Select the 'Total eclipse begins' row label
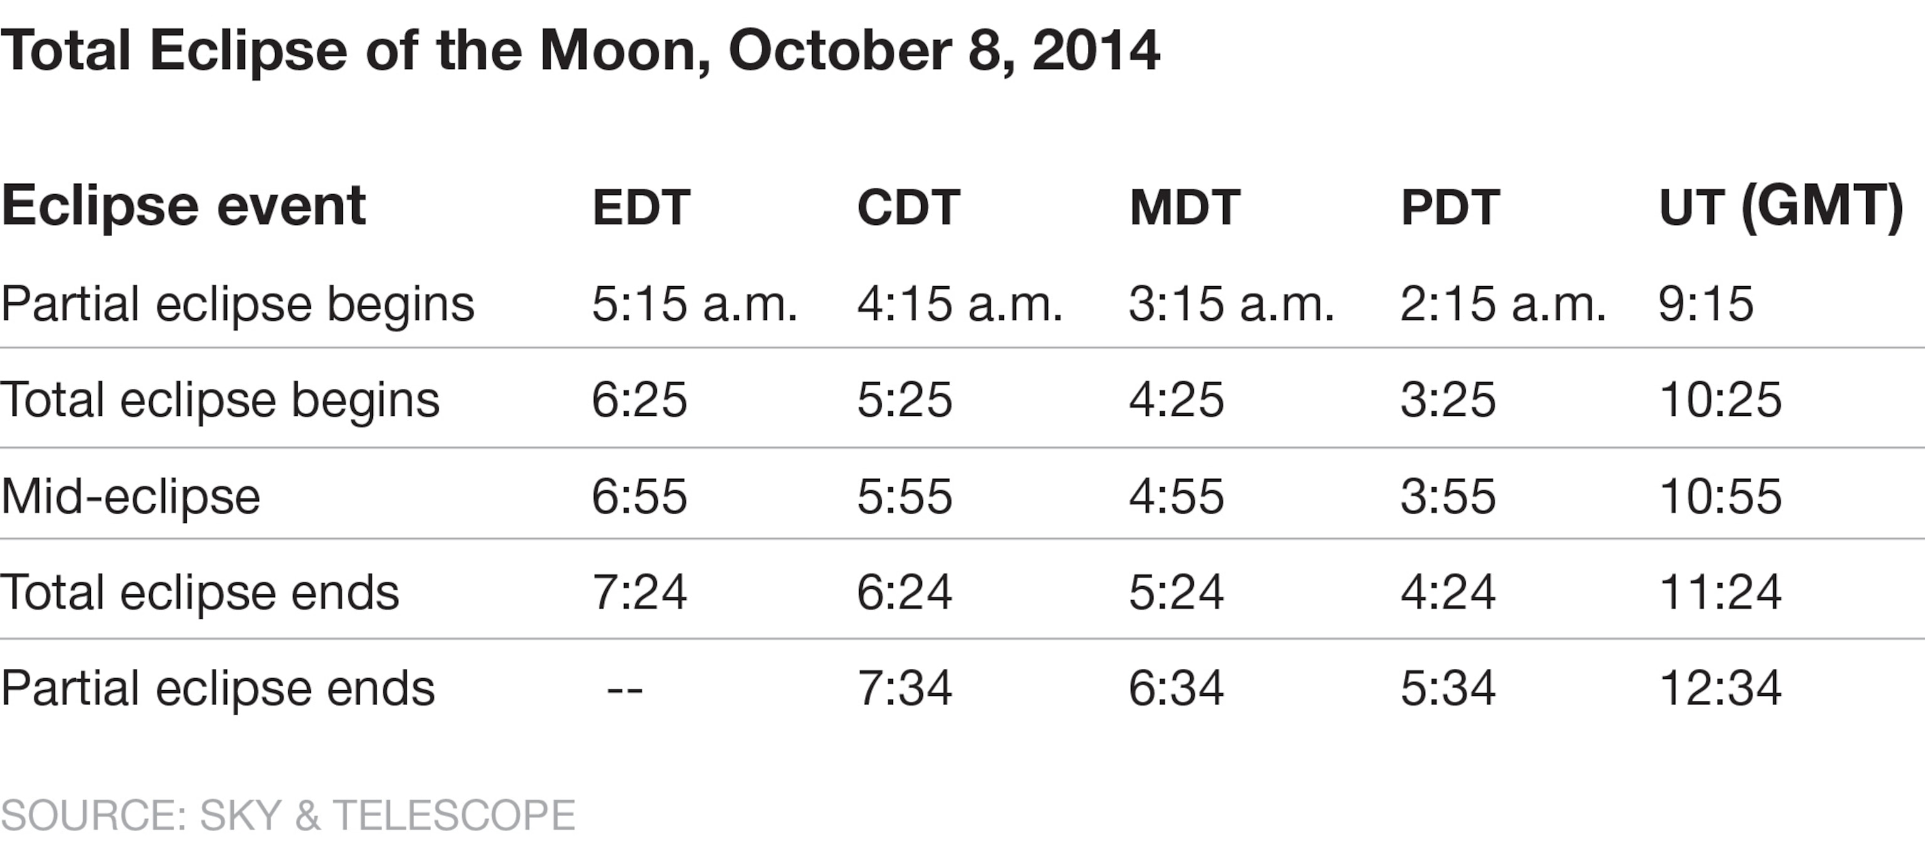Screen dimensions: 1925x858 221,400
